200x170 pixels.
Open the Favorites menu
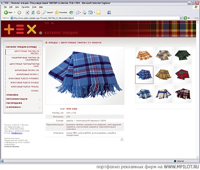(26, 7)
